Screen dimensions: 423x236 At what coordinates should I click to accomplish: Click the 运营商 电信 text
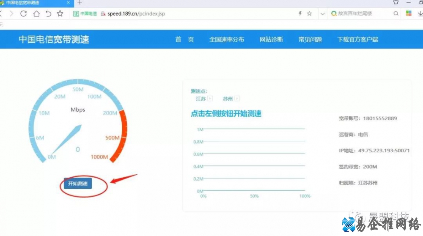(353, 134)
